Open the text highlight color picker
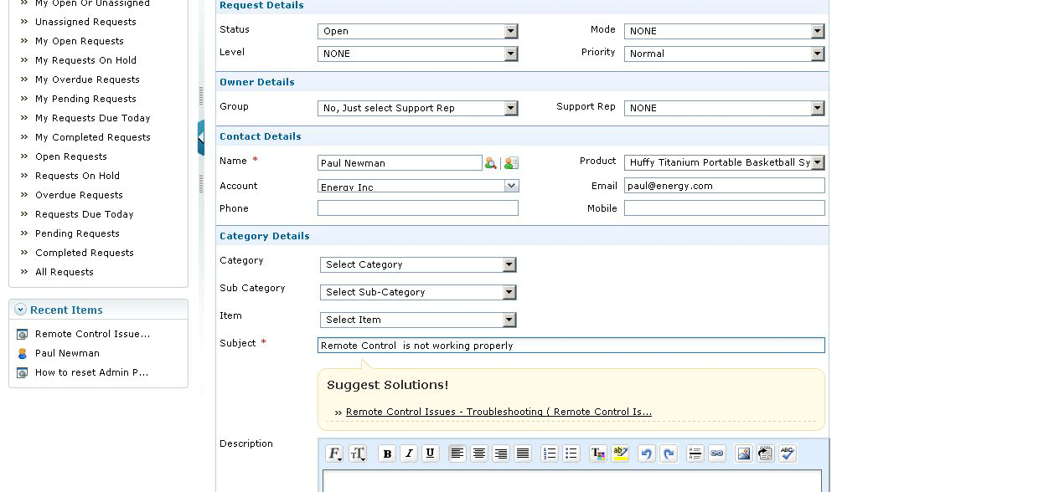The width and height of the screenshot is (1059, 492). (620, 454)
